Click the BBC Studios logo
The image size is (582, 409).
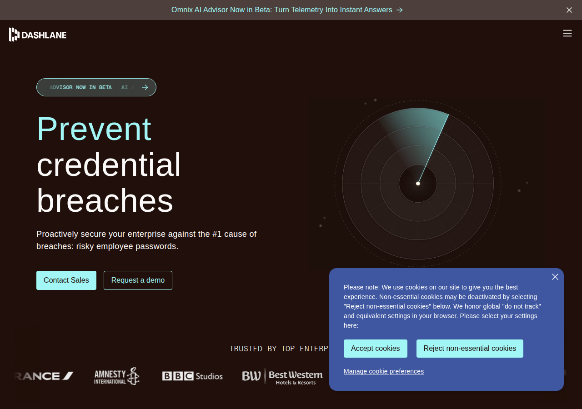192,376
